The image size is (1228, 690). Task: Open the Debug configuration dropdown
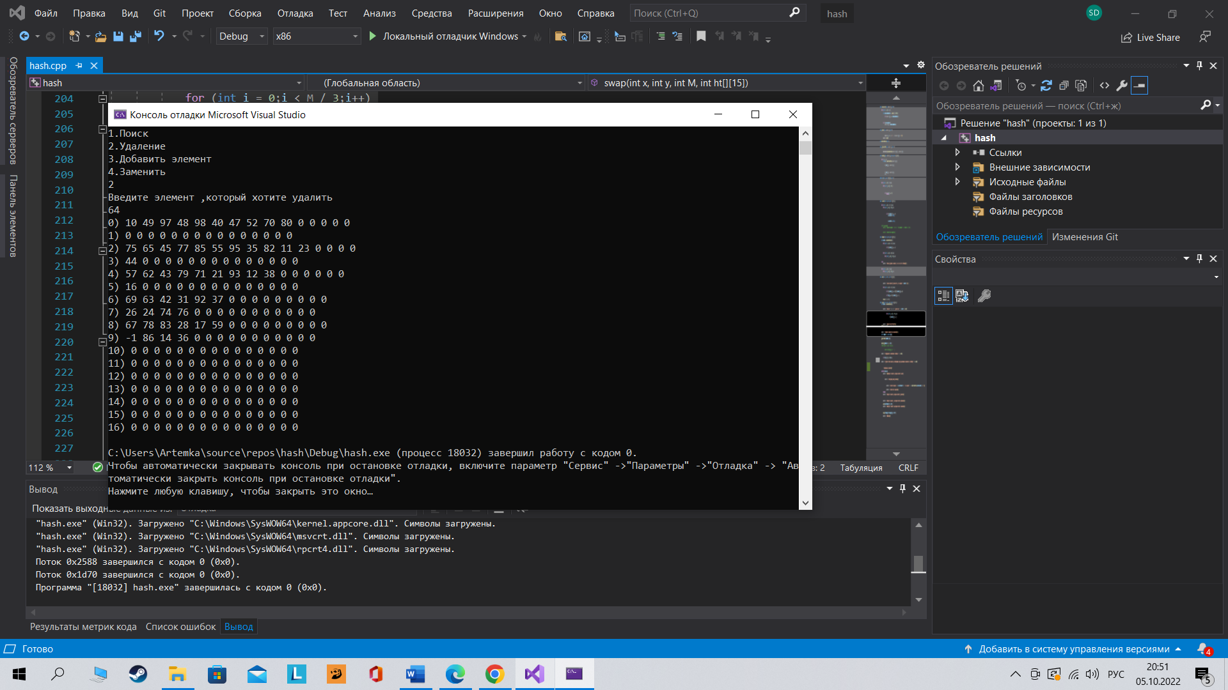[242, 36]
